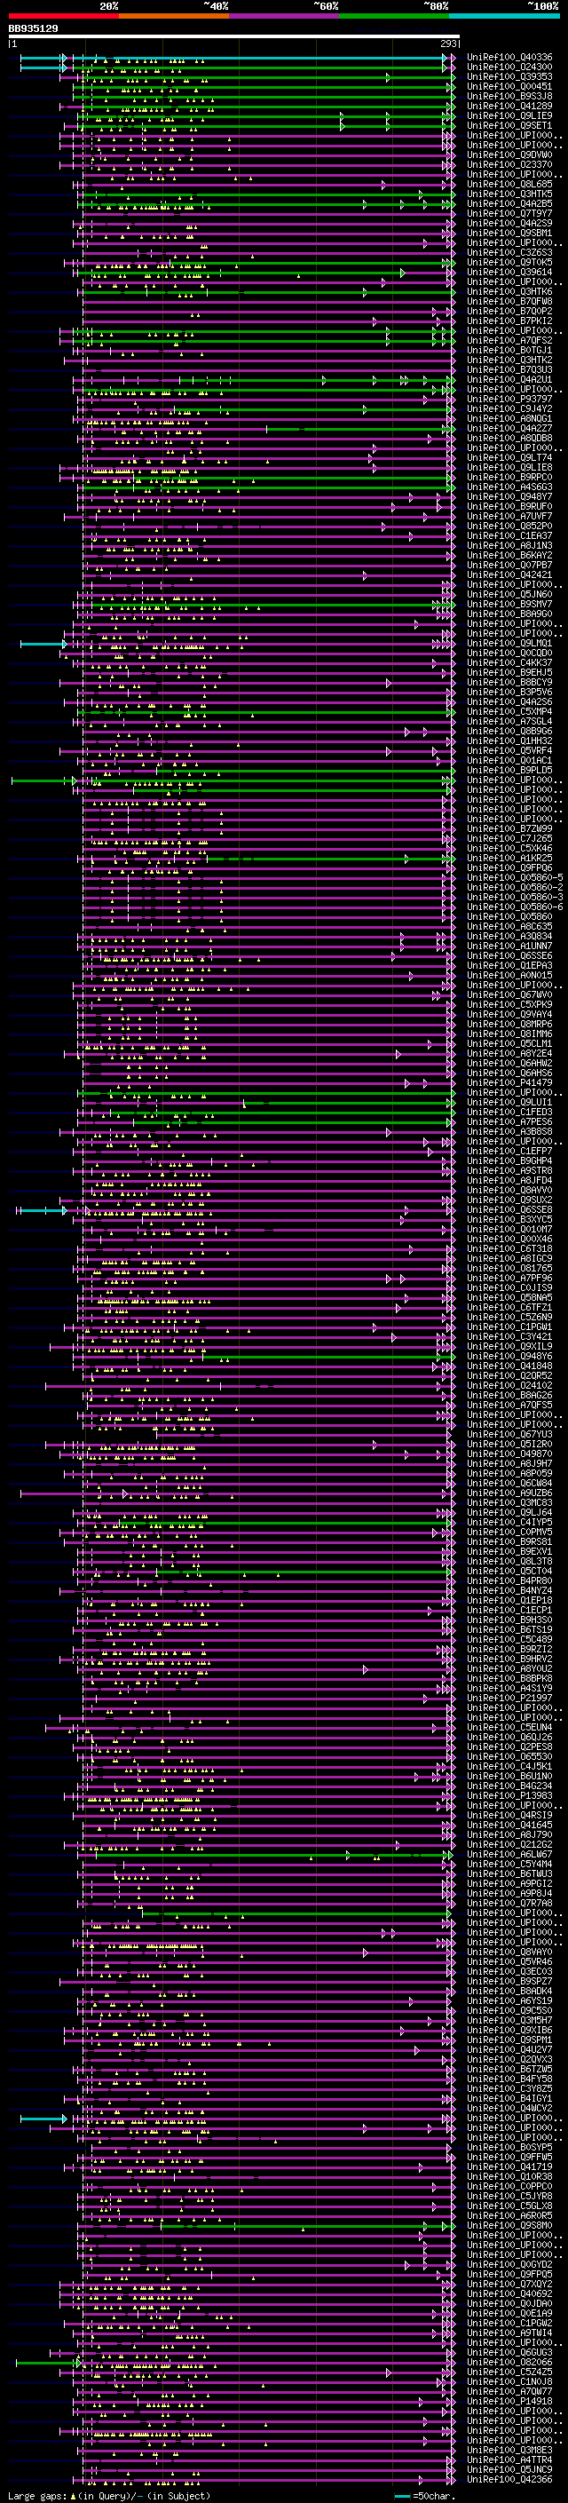This screenshot has width=568, height=2503.
Task: Select the UniRef100_C9J4Y2 label
Action: (x=509, y=409)
